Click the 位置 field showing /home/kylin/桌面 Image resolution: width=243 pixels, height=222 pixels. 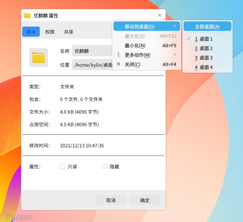92,65
